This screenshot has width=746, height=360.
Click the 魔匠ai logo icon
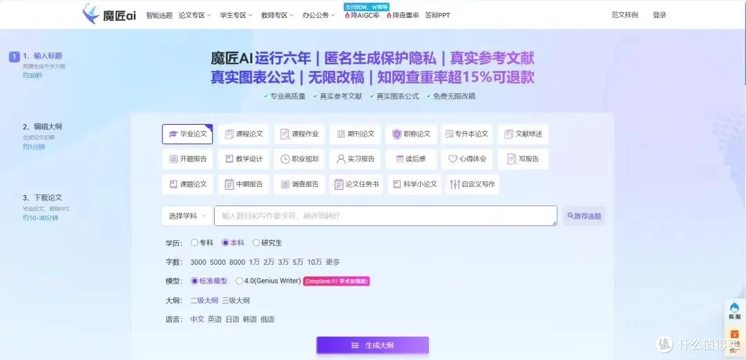90,14
